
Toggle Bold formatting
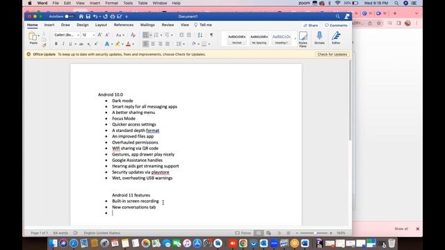[56, 44]
